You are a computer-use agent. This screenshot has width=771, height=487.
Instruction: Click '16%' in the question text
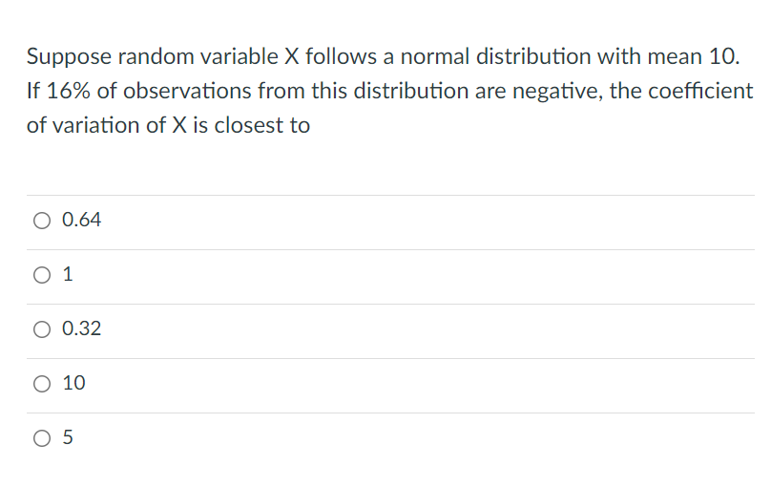pos(69,91)
